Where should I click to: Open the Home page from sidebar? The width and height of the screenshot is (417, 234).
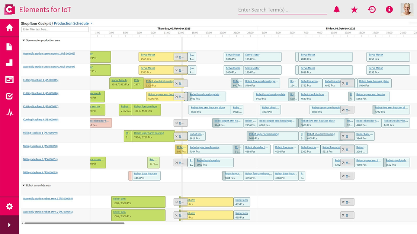9,28
